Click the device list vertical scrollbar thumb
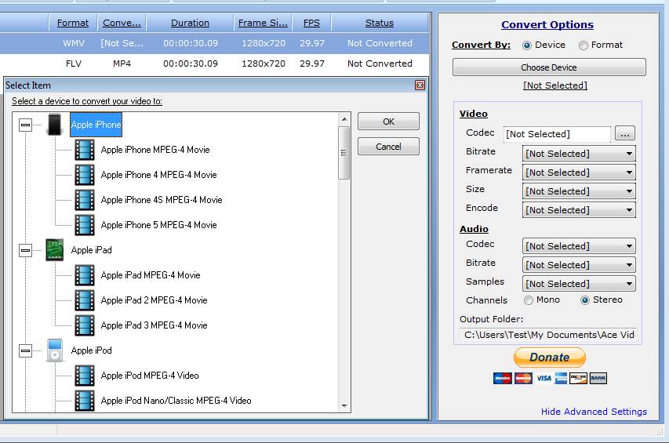669x443 pixels. click(344, 152)
